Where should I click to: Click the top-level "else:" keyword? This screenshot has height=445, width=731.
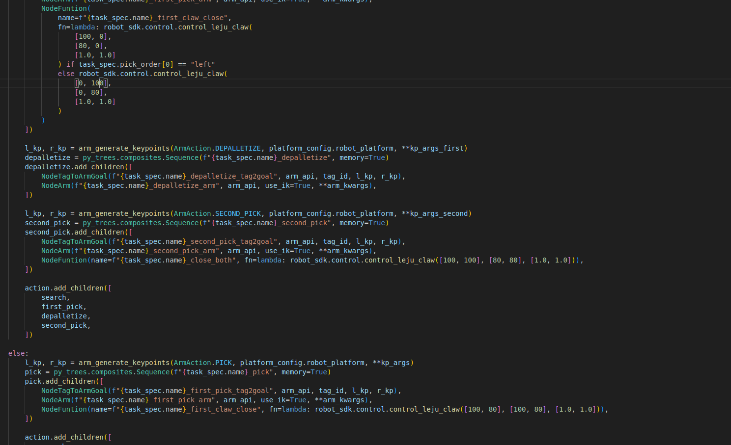[18, 353]
